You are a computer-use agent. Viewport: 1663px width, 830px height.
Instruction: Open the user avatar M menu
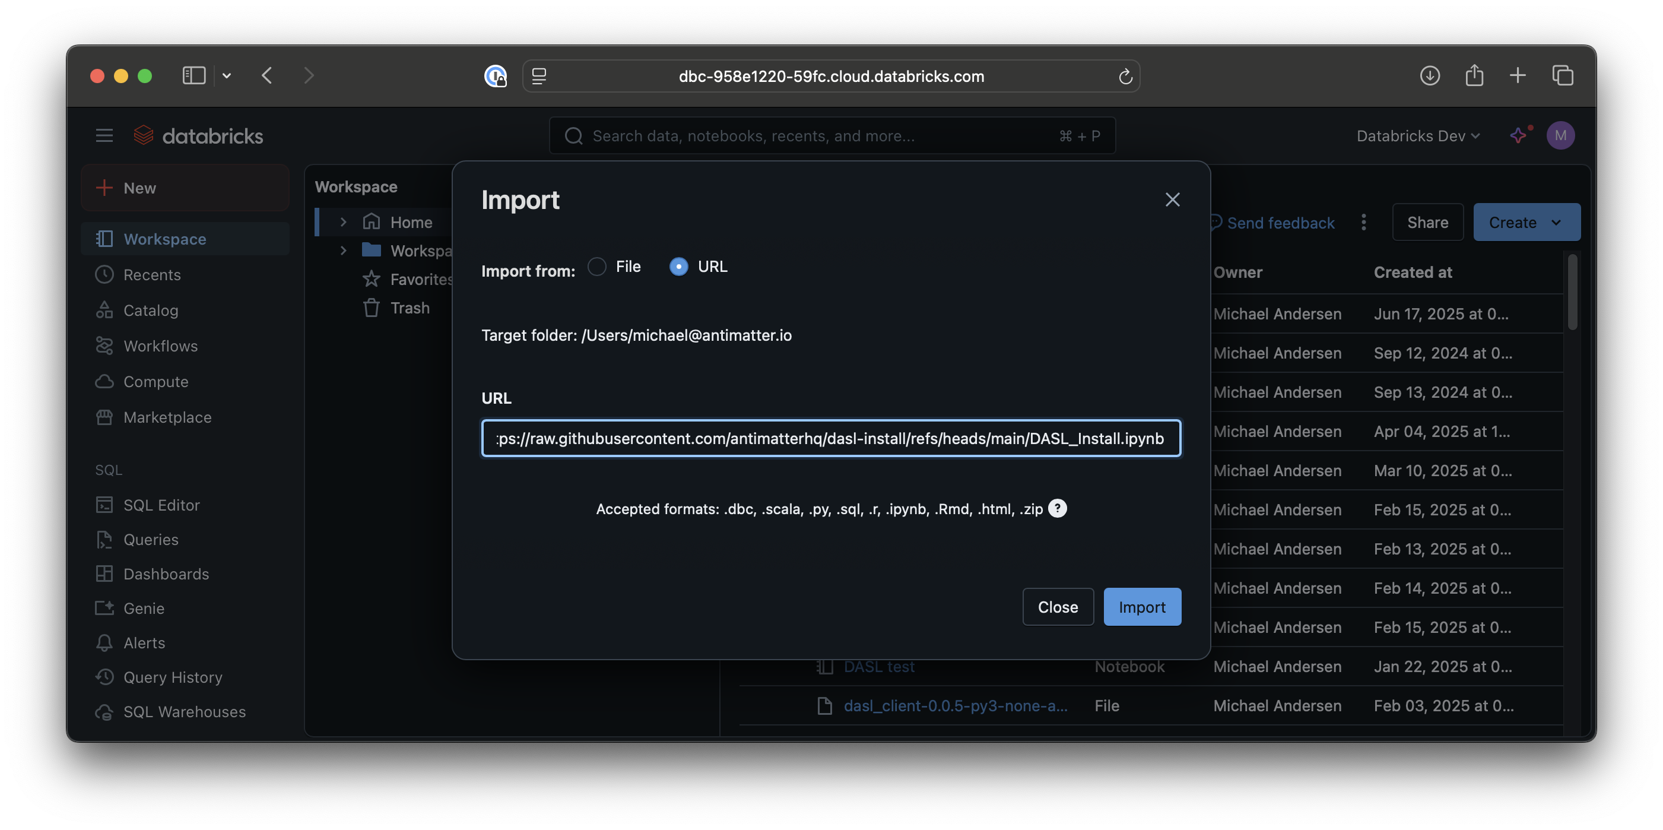pyautogui.click(x=1560, y=135)
